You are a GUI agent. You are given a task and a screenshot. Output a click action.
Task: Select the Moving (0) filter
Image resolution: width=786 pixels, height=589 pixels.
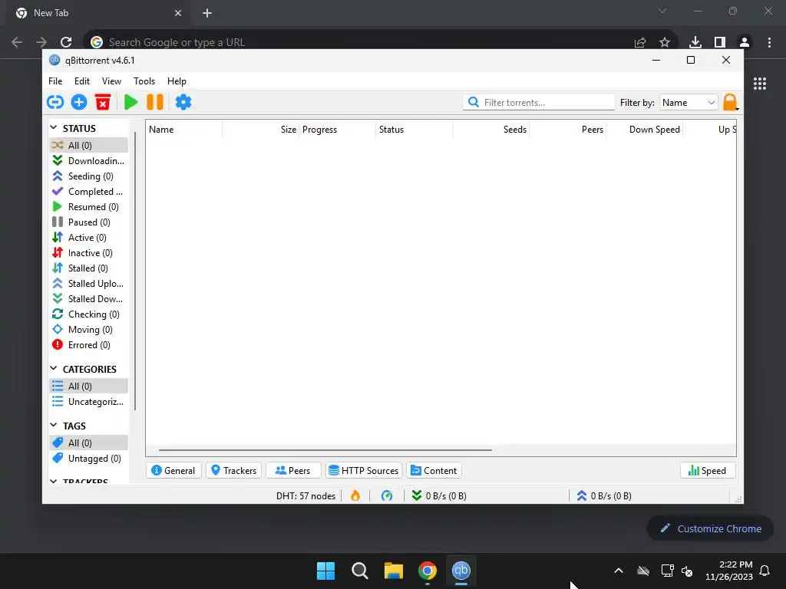[89, 330]
